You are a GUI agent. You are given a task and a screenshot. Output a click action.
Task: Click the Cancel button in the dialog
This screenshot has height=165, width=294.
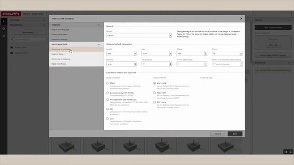[x=218, y=134]
